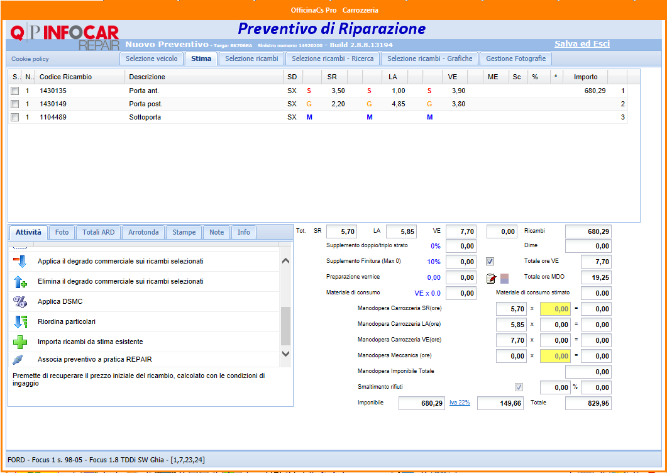Screen dimensions: 667x473
Task: Select the Info tab
Action: (x=244, y=232)
